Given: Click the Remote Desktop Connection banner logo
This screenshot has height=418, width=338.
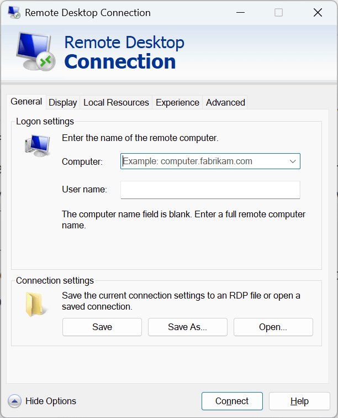Looking at the screenshot, I should [x=34, y=53].
